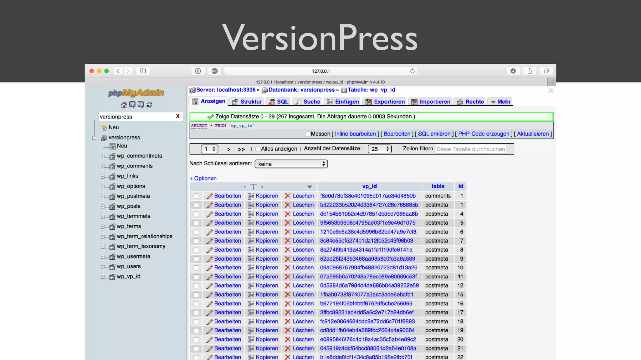Add new Safari tab with plus
The image size is (641, 360).
pos(551,82)
